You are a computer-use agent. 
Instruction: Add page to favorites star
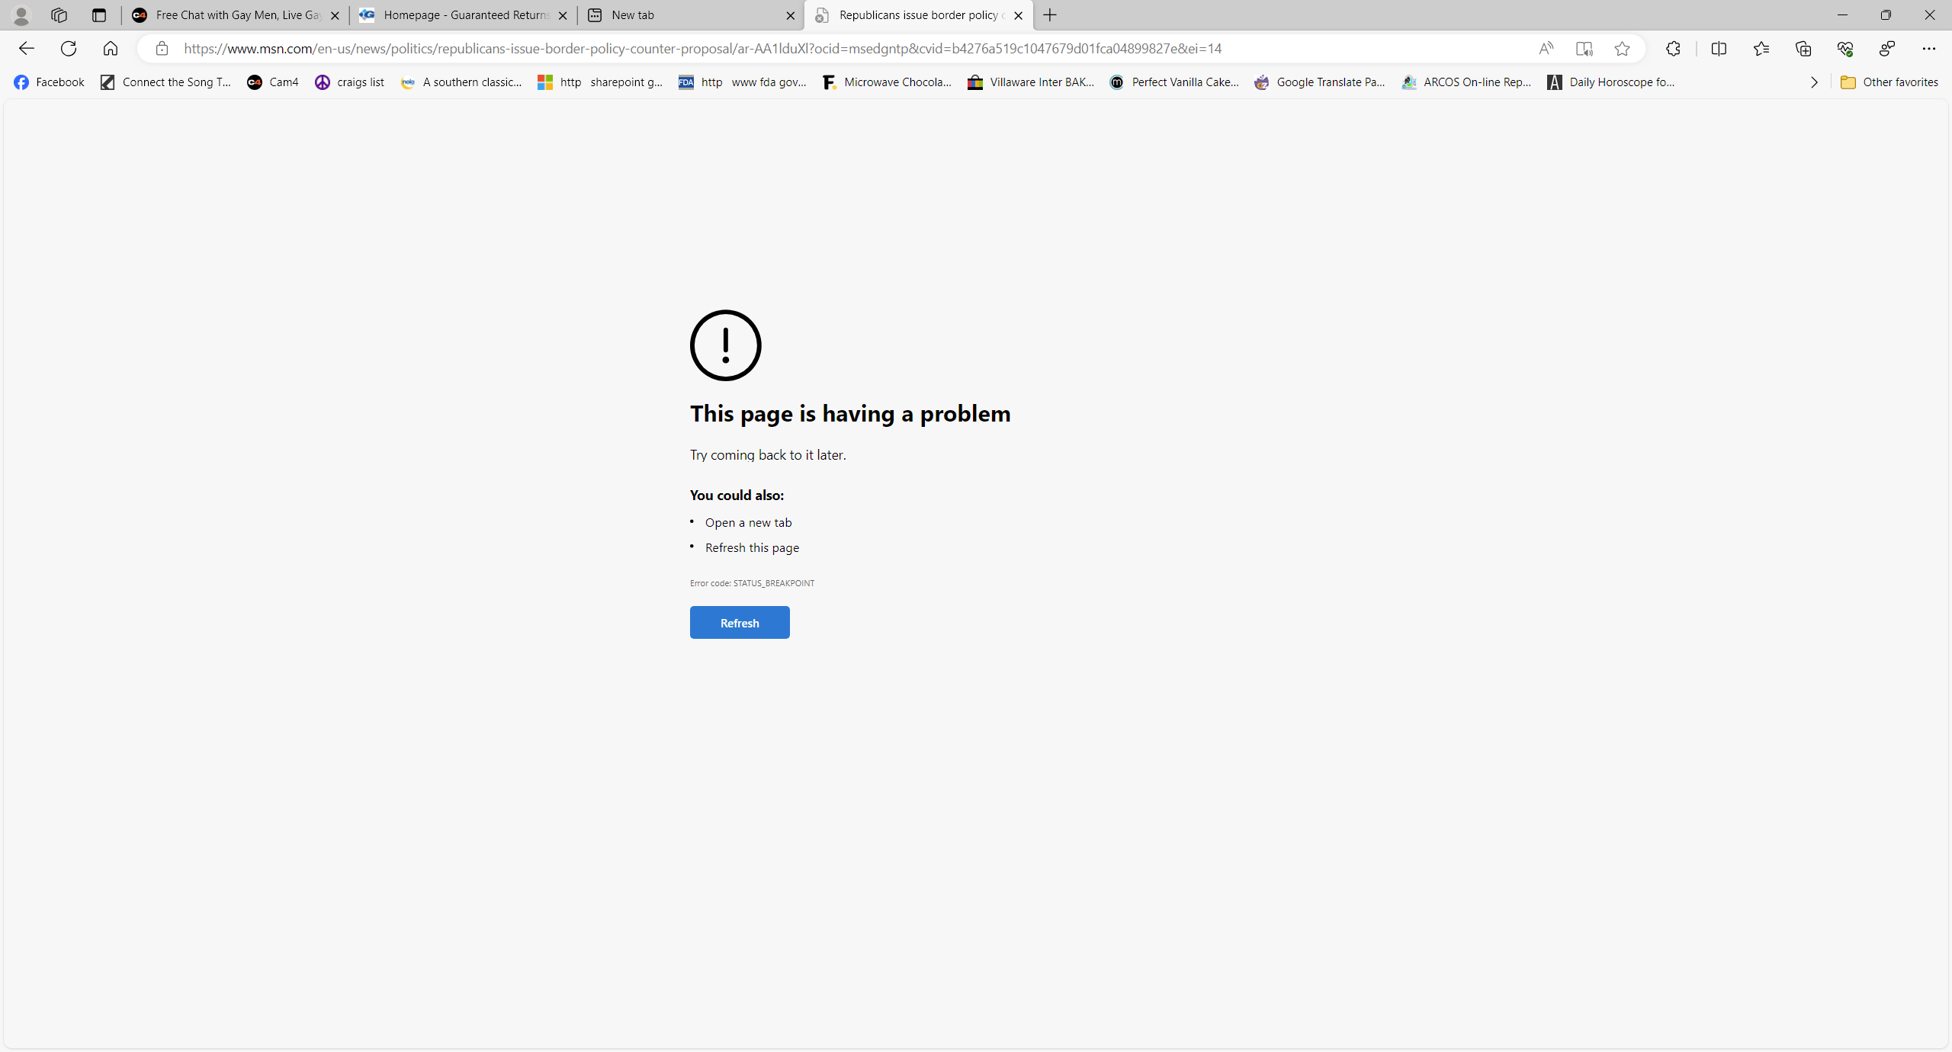(1622, 49)
